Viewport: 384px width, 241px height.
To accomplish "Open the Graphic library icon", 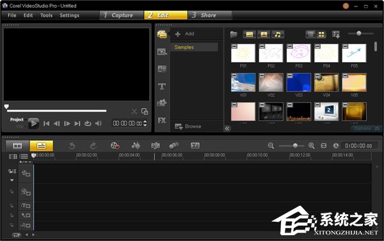I will coord(162,103).
